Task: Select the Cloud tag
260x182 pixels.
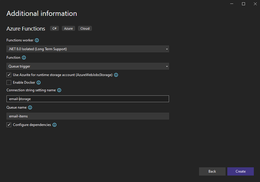Action: [x=85, y=28]
